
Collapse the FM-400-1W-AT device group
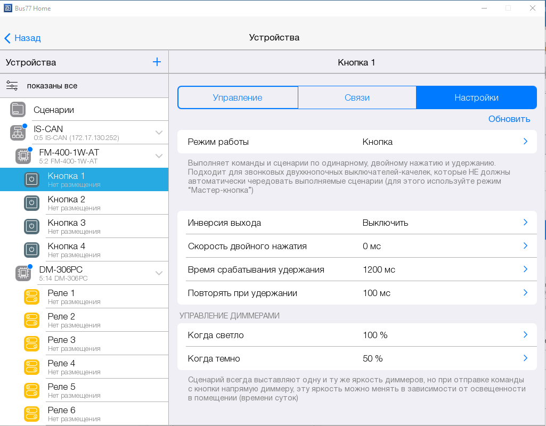[159, 156]
